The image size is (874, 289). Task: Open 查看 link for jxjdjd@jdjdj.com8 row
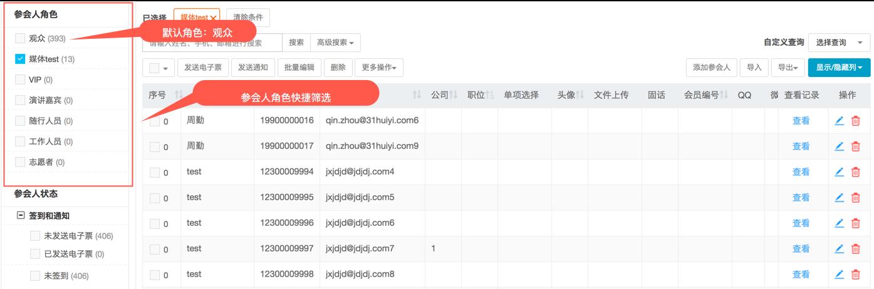click(801, 274)
